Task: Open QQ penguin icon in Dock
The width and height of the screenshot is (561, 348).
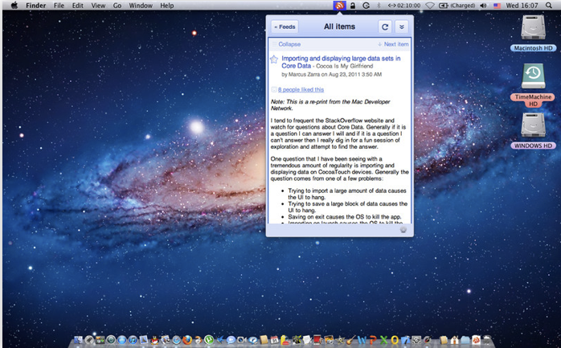Action: point(154,340)
